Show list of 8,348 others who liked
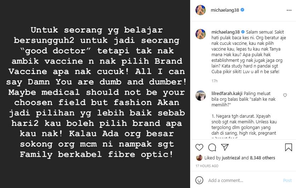Screen dimensions: 296x188 coord(262,158)
